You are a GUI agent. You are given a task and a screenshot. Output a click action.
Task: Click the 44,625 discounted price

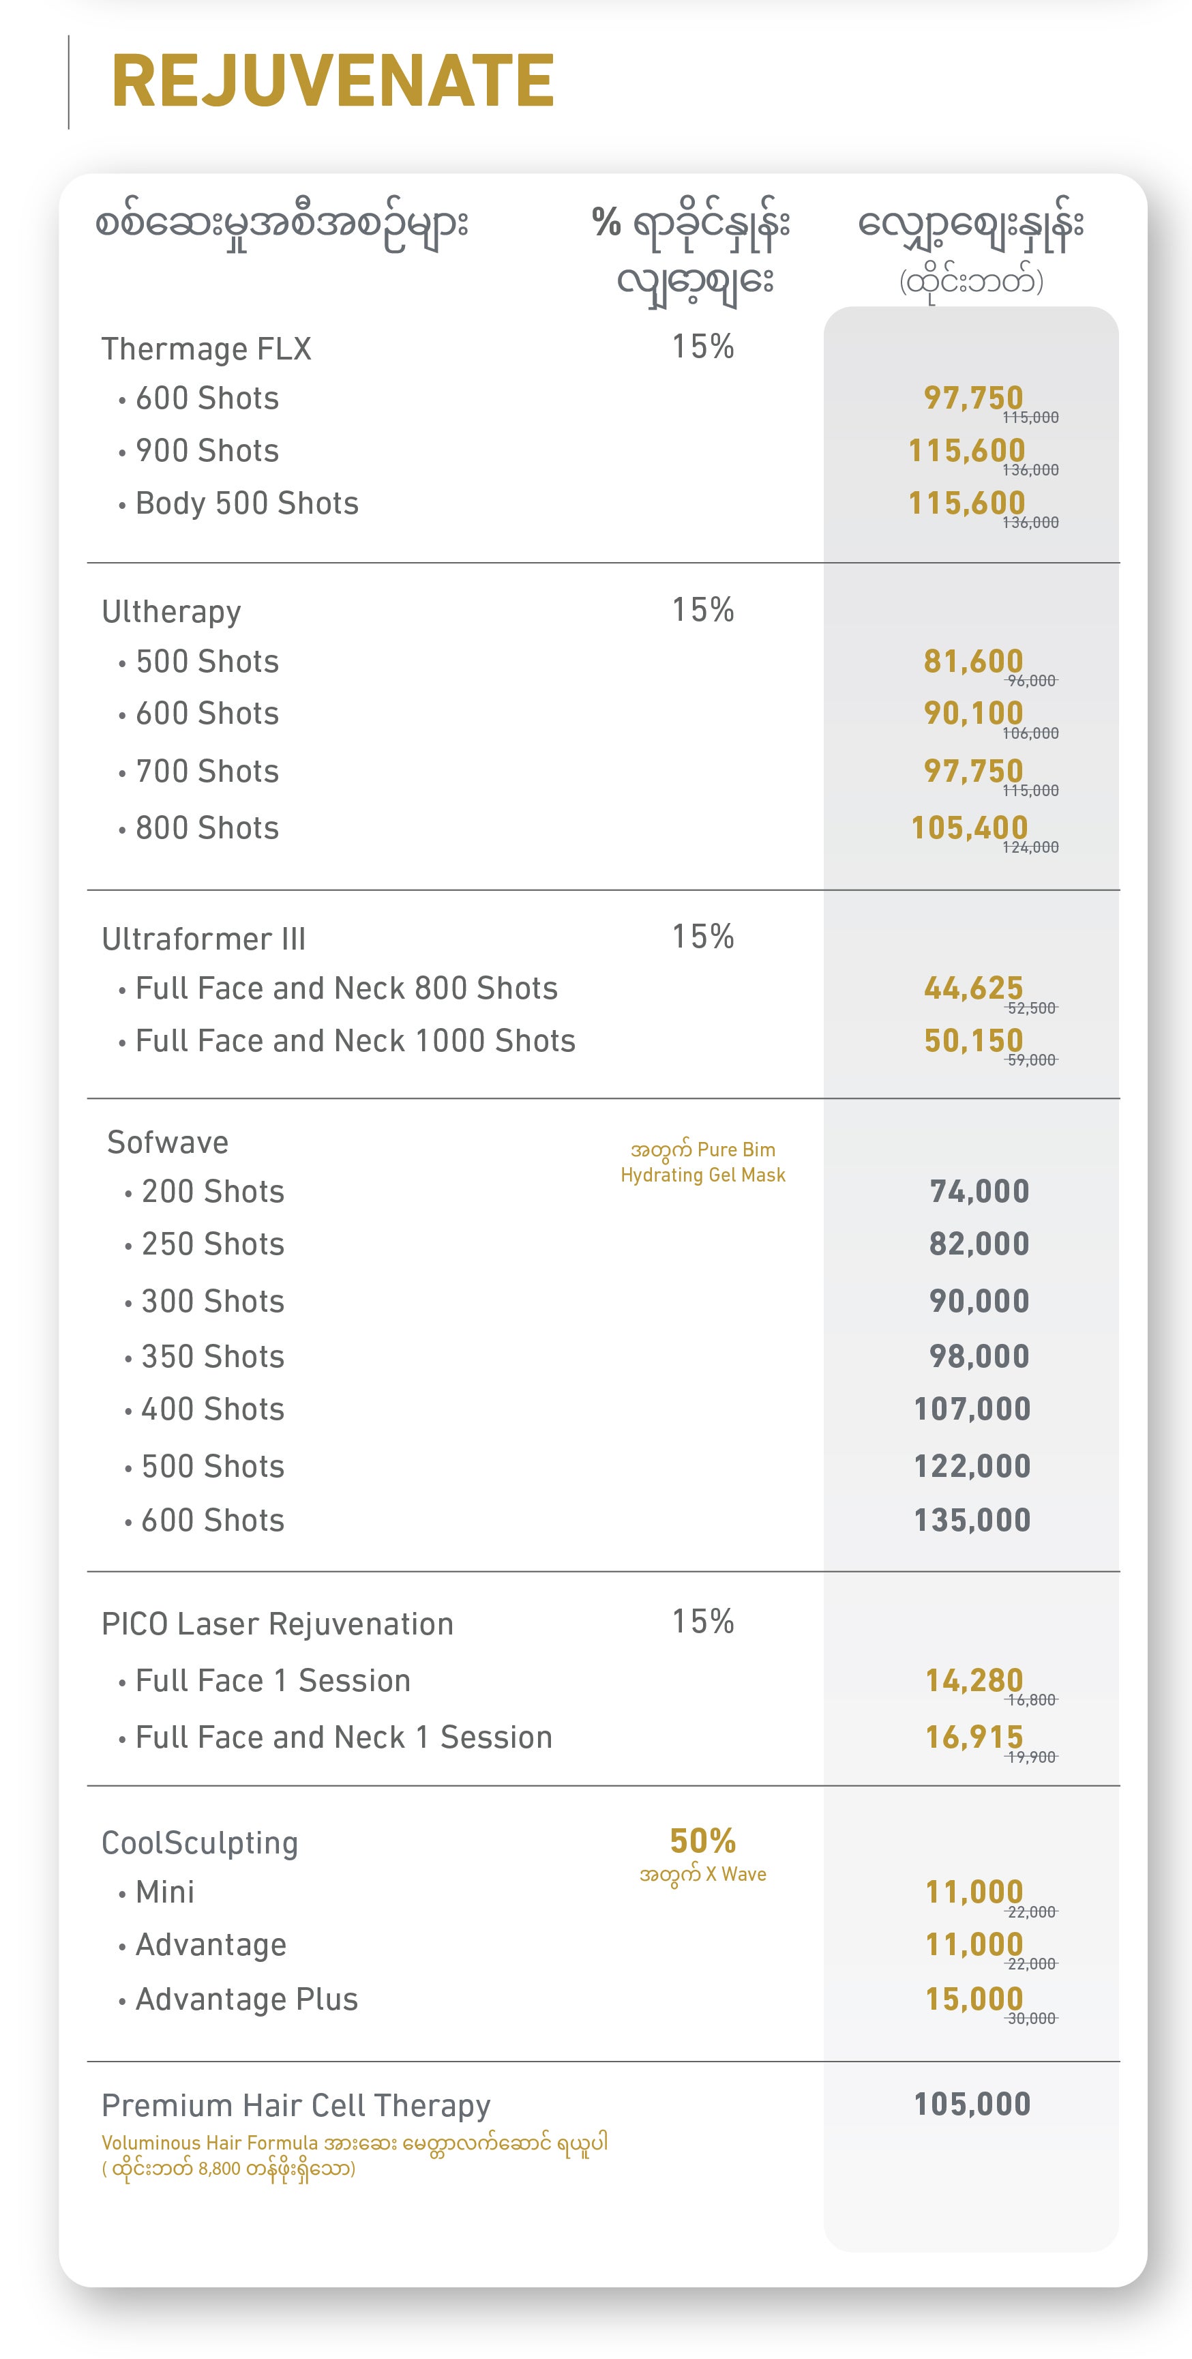point(973,988)
